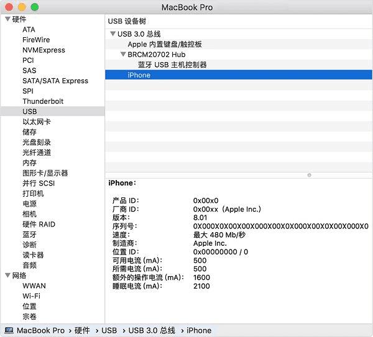Click the 产品 ID value 0x00x0
The width and height of the screenshot is (373, 337).
point(206,200)
